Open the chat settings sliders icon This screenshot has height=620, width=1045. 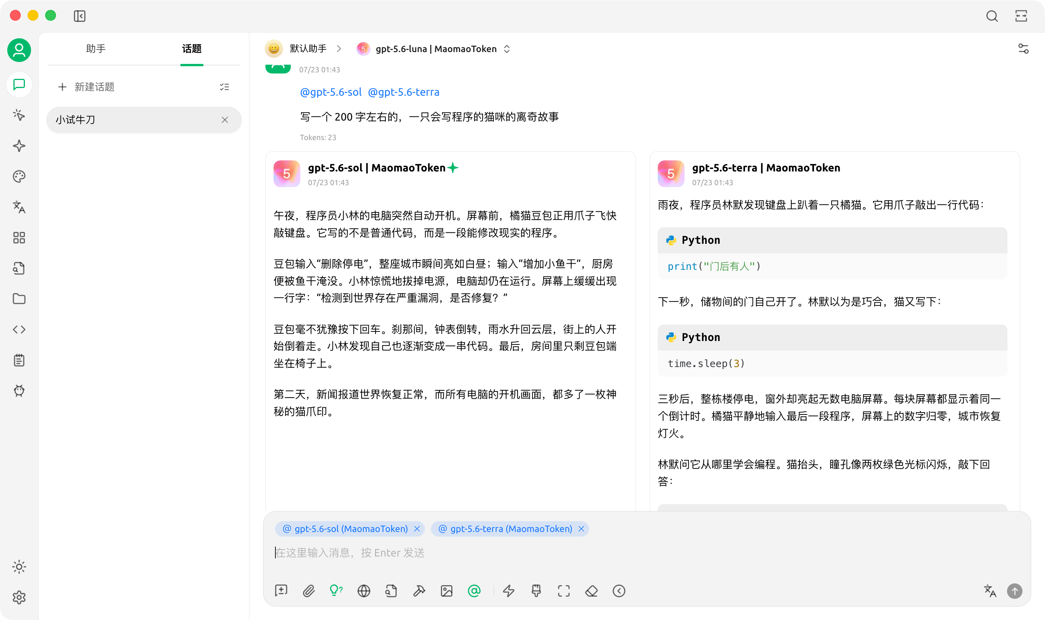tap(1023, 49)
